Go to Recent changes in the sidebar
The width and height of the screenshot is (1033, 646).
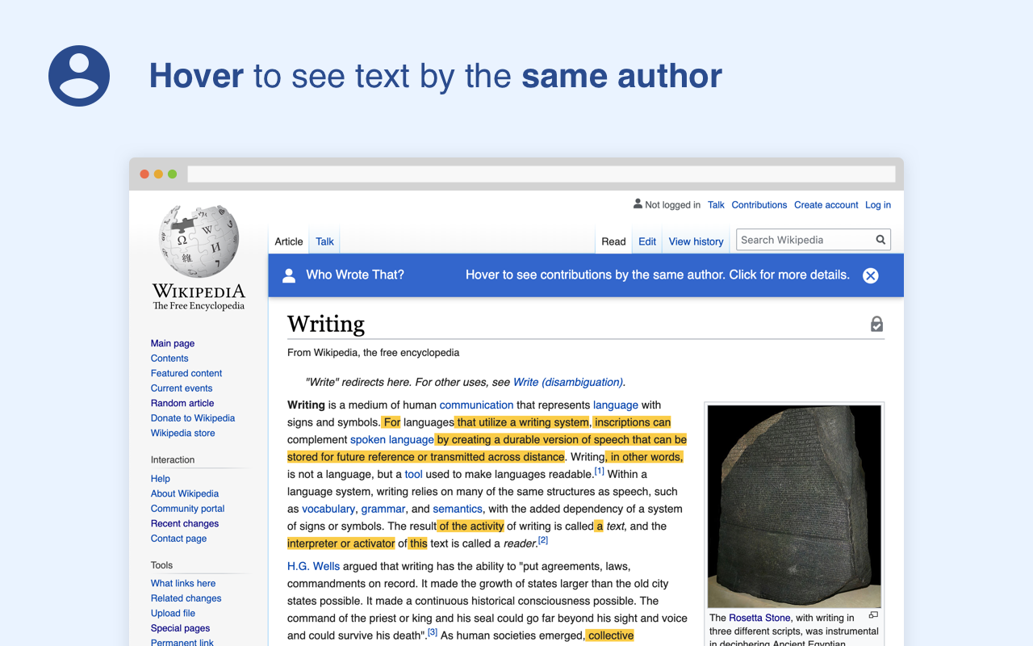184,523
